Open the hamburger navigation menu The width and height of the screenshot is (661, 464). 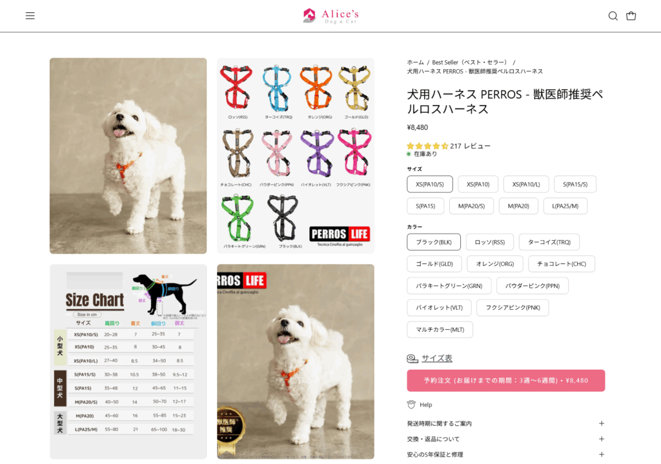(30, 16)
